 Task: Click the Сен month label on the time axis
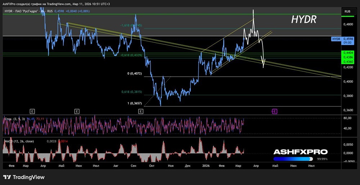click(x=134, y=166)
